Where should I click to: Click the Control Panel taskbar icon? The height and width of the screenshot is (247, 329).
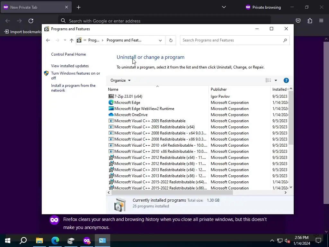(x=102, y=241)
